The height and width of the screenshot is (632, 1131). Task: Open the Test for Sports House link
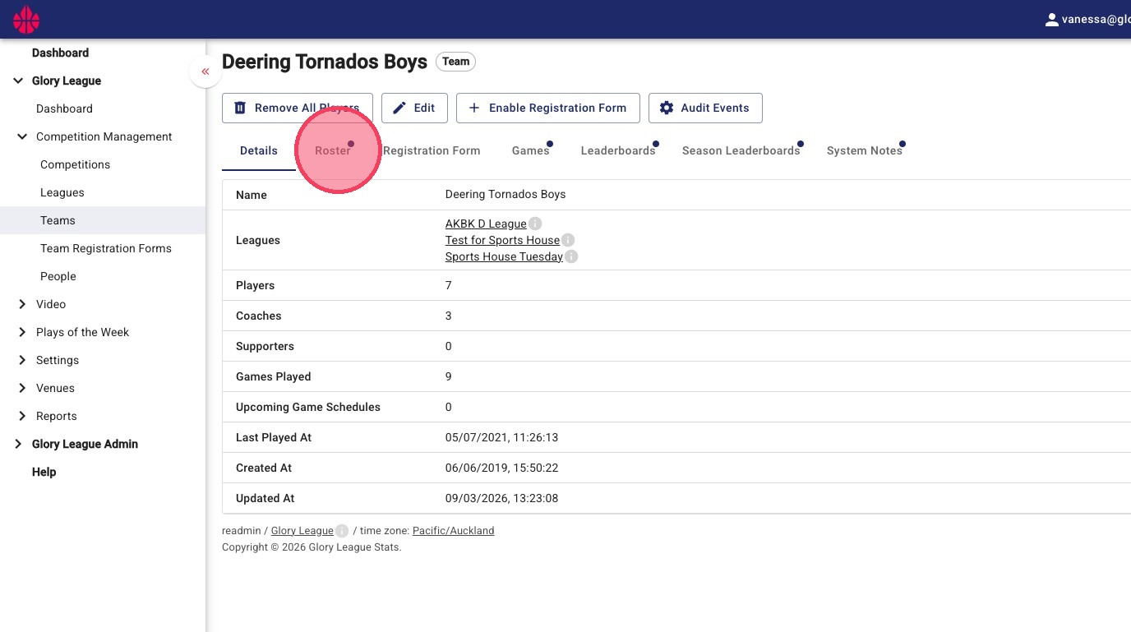point(502,240)
